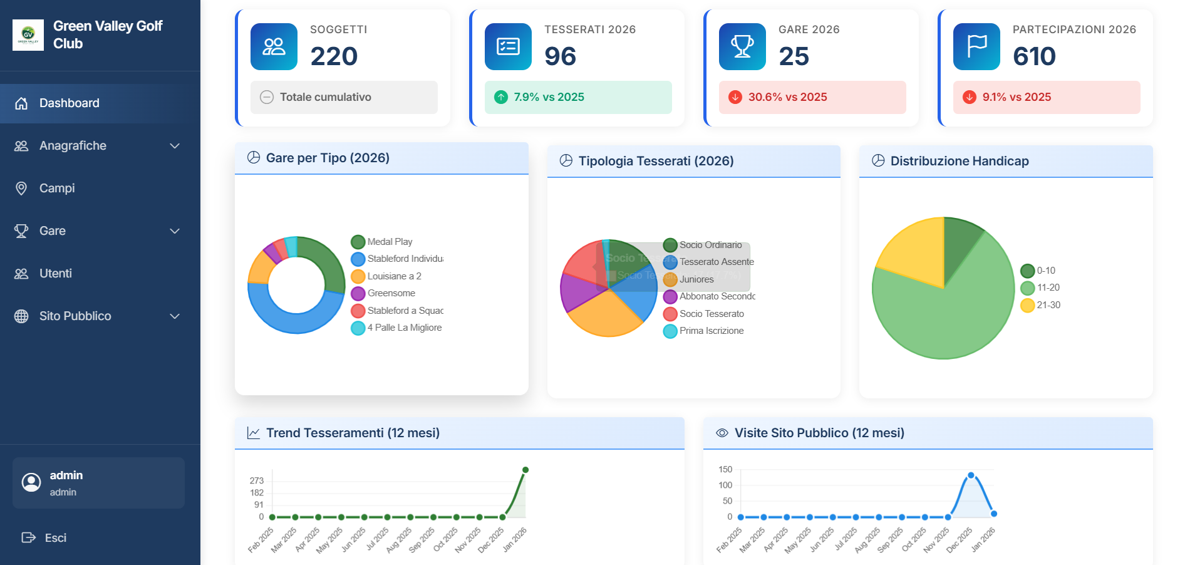Click the Soggetti users icon on stat card

click(274, 46)
